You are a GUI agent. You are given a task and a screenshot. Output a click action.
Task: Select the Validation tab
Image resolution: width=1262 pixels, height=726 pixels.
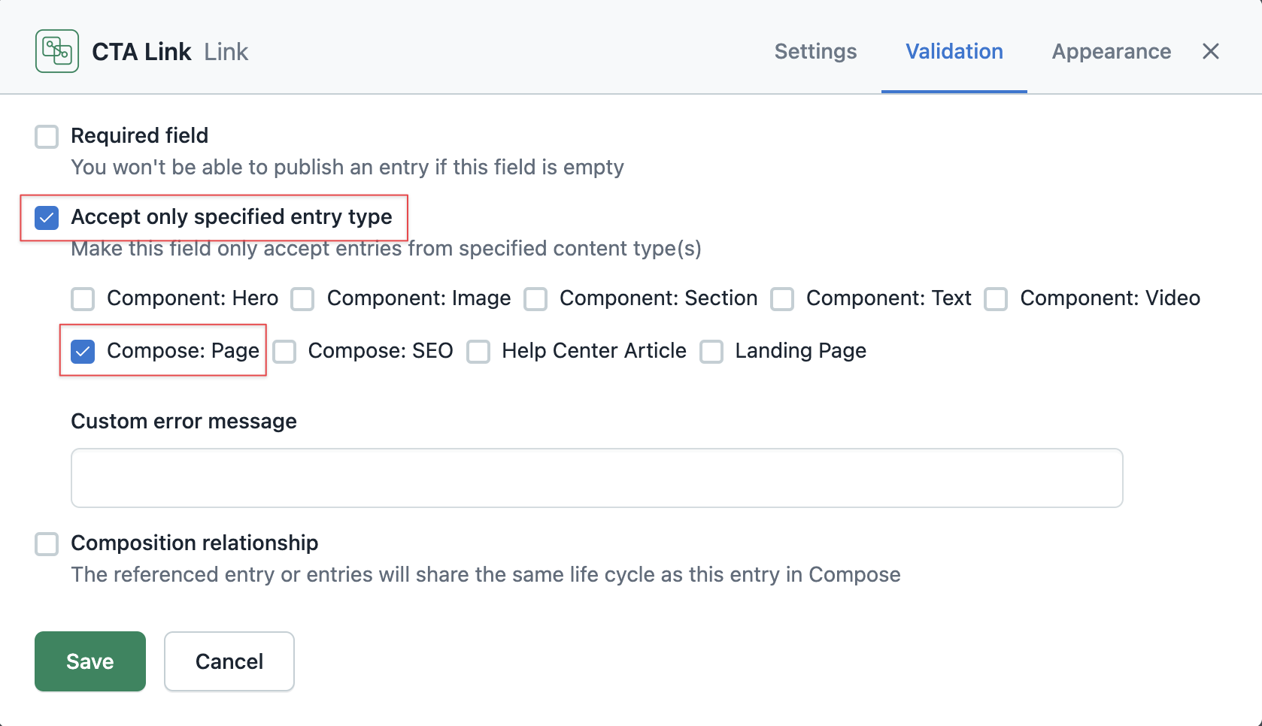pos(954,51)
